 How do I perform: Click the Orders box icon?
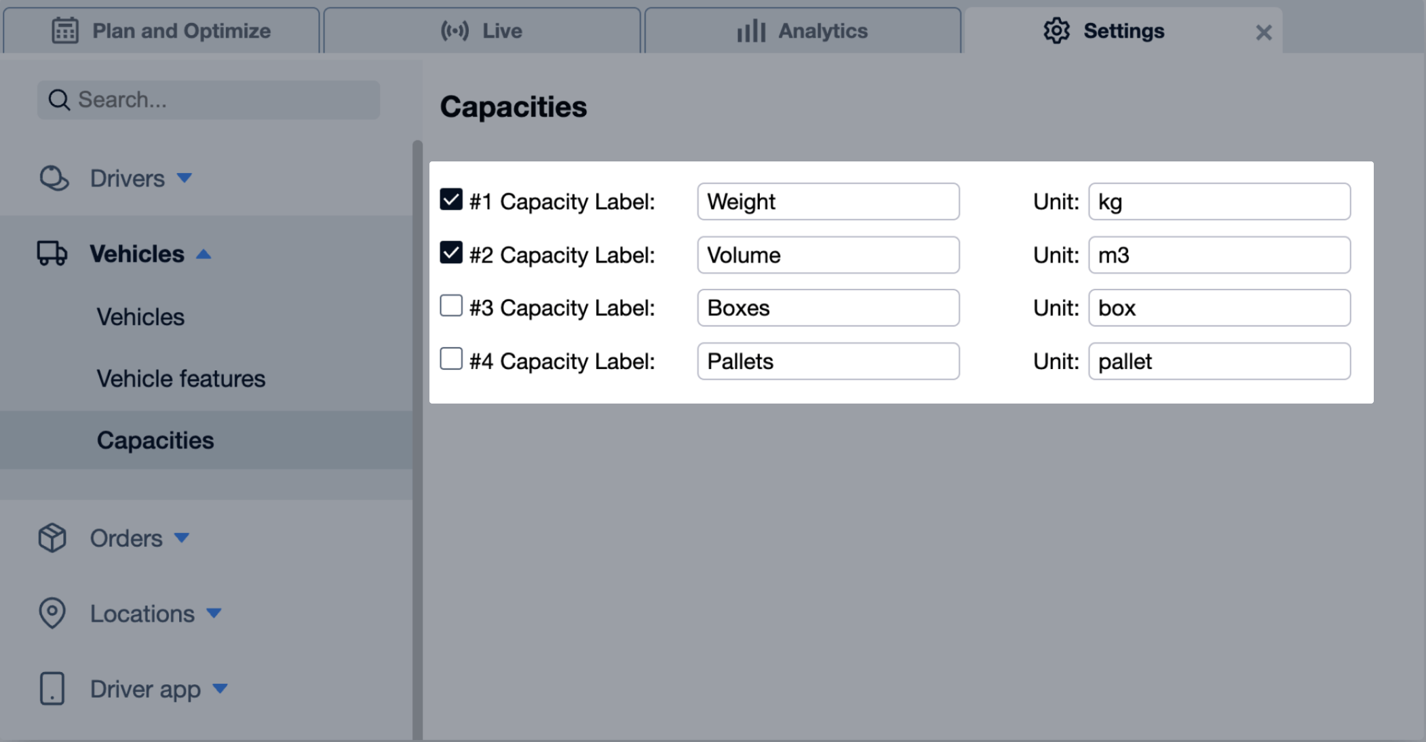point(52,537)
